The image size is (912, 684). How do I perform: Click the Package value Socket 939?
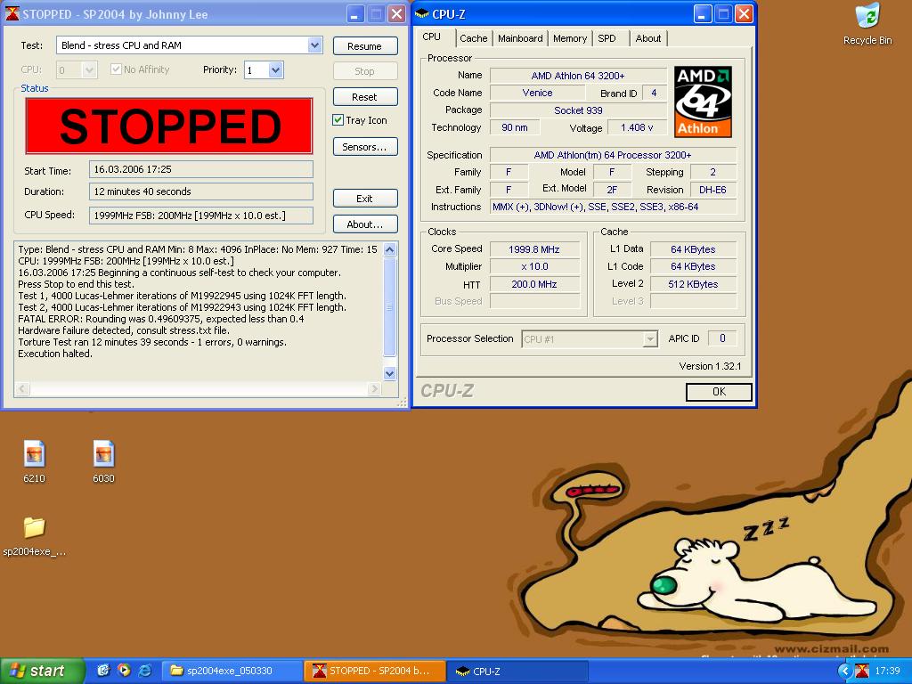(578, 110)
